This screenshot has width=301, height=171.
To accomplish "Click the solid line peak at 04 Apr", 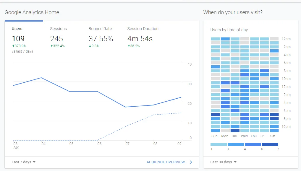I will [x=41, y=78].
